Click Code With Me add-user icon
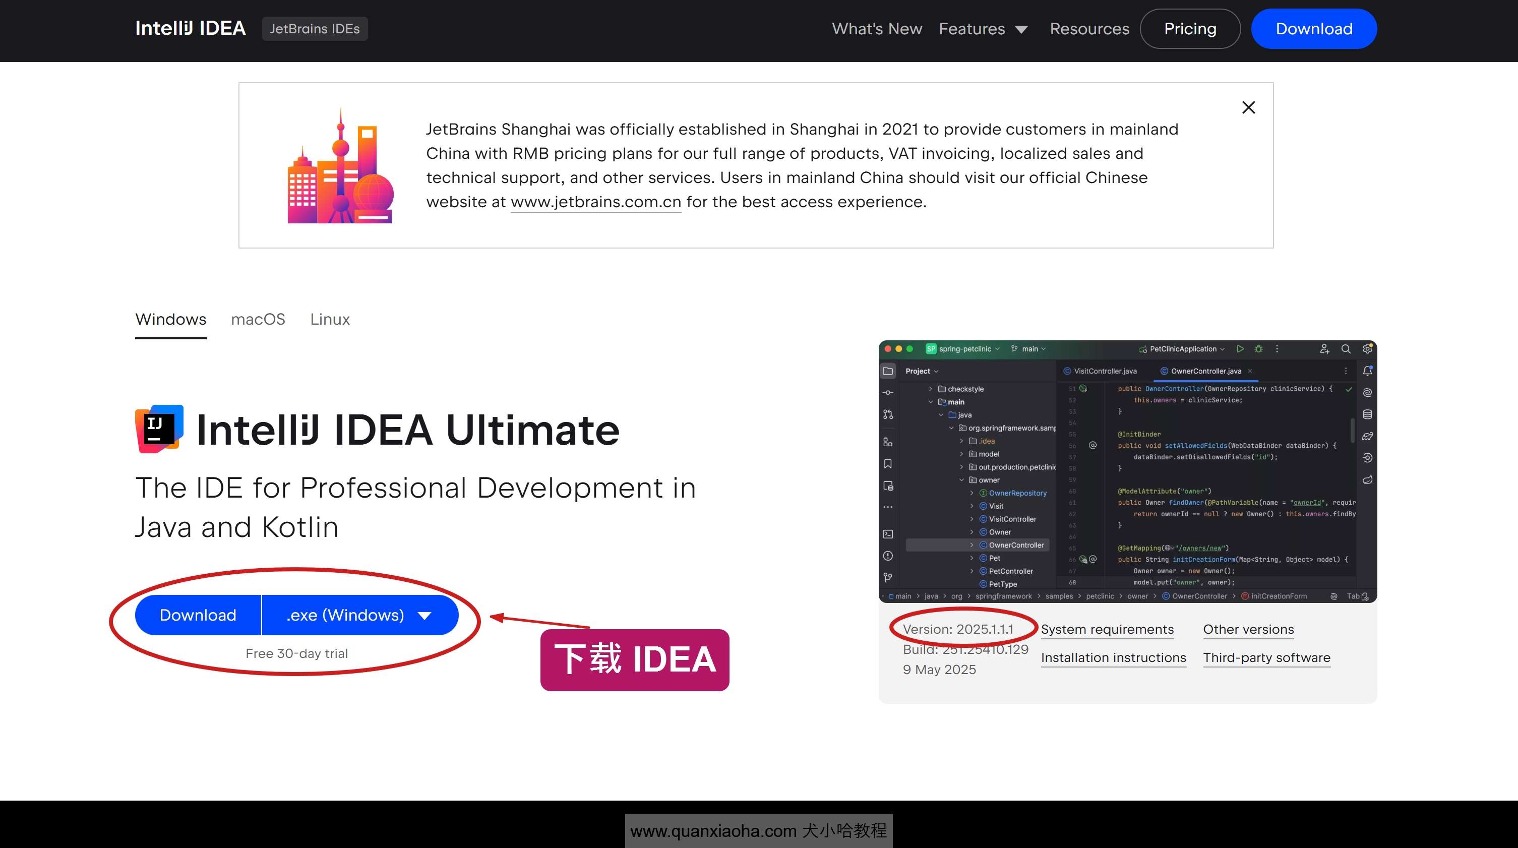Viewport: 1518px width, 848px height. (x=1325, y=349)
